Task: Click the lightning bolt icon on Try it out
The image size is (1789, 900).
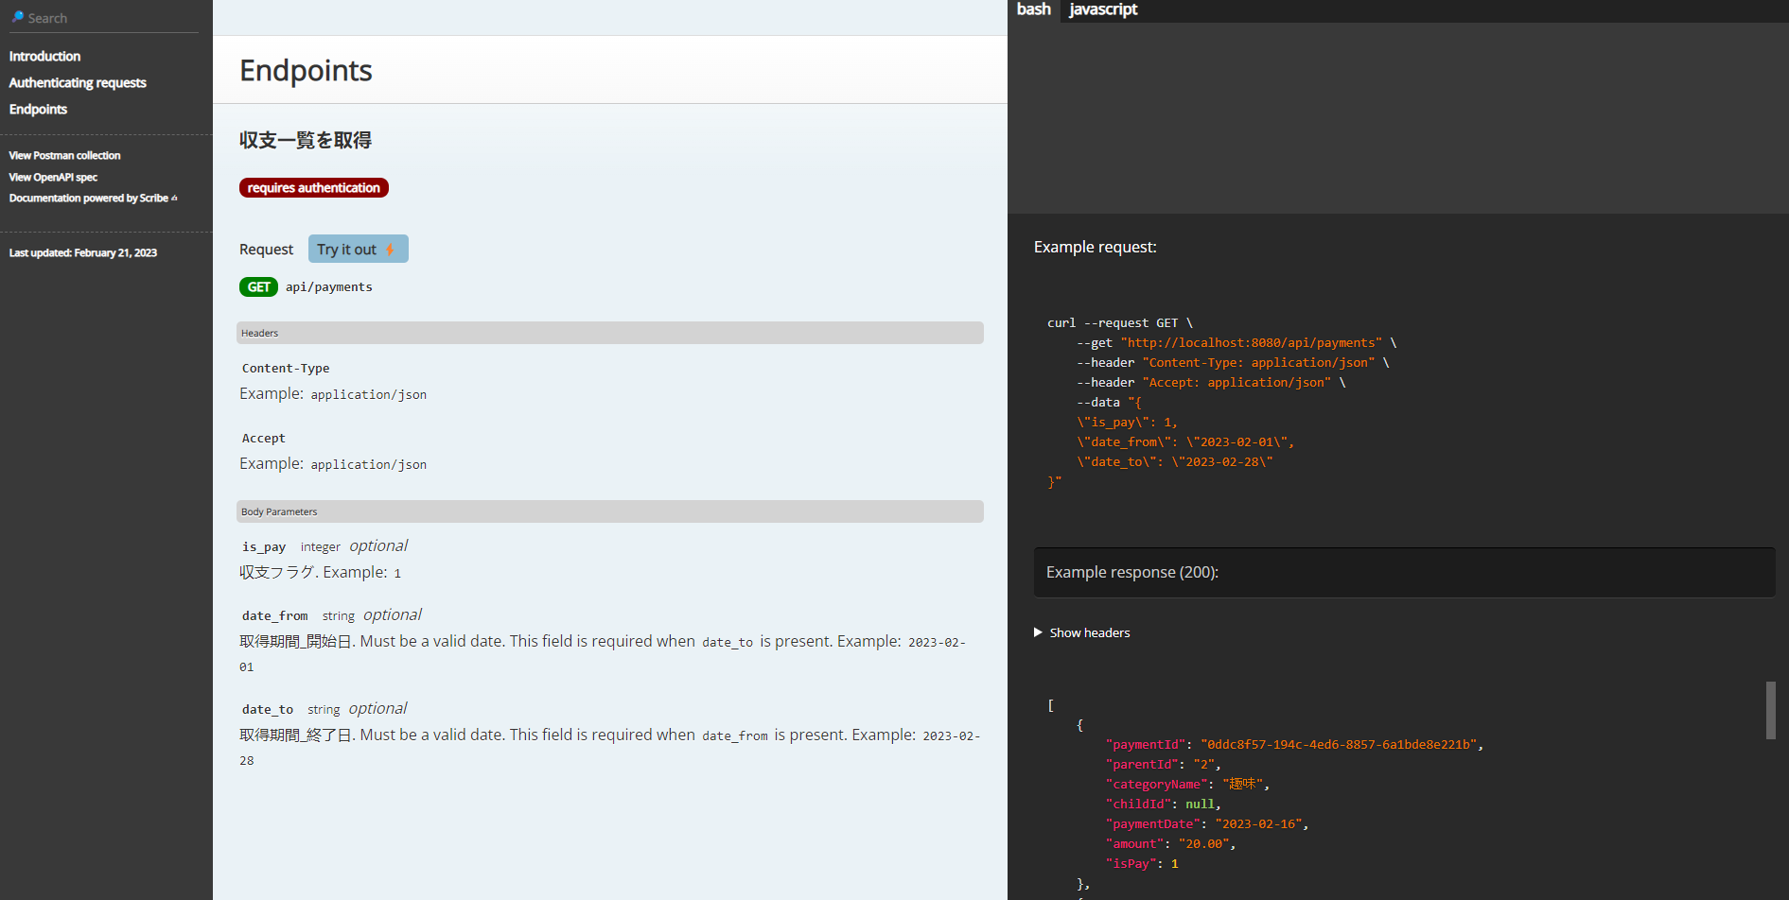Action: click(x=390, y=250)
